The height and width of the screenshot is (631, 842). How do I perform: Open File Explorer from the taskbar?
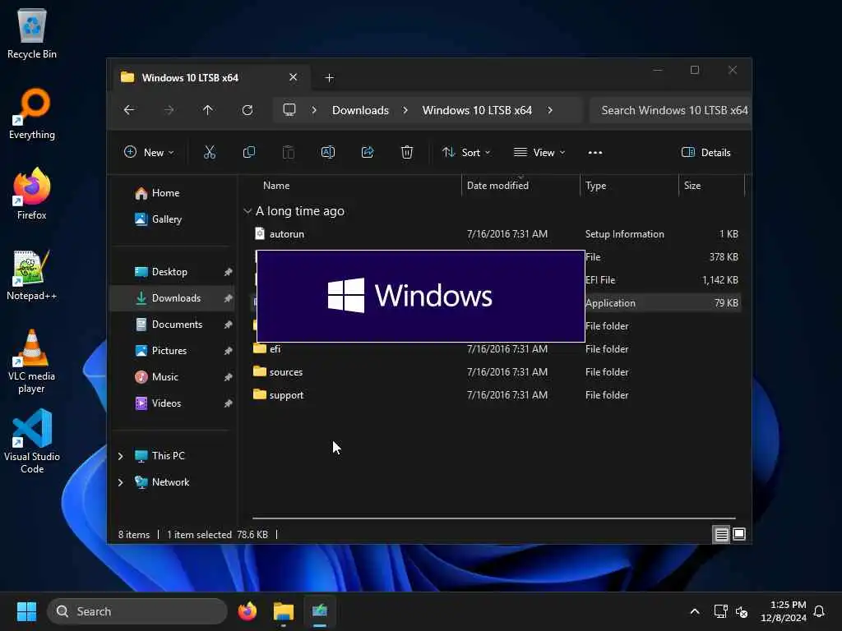point(284,611)
